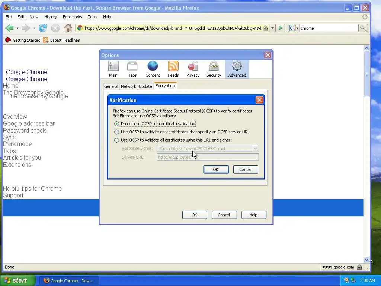Open the File menu
This screenshot has width=381, height=286.
[x=9, y=17]
